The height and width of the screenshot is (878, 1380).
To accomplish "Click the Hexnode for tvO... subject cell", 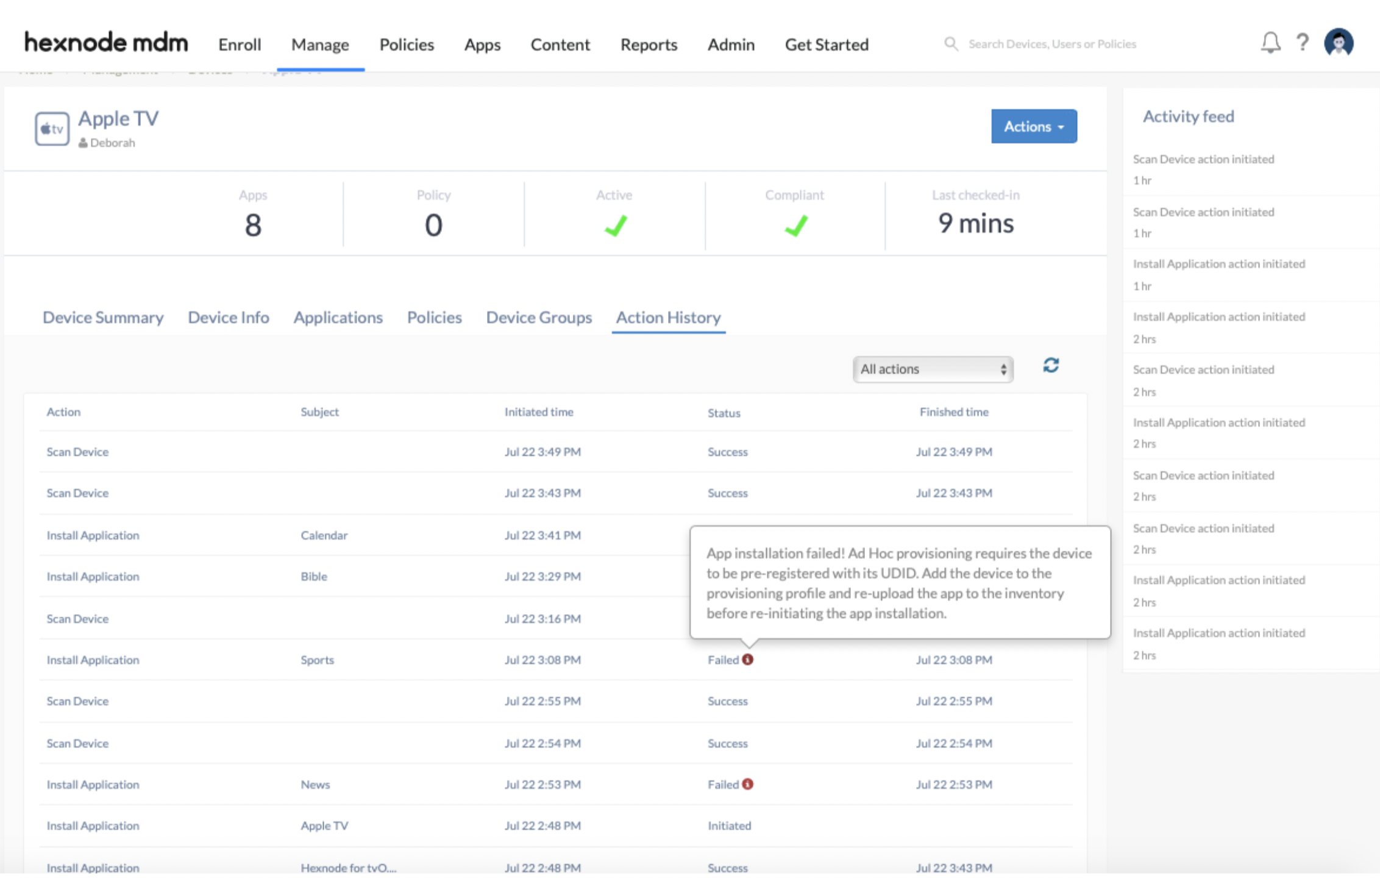I will [348, 867].
